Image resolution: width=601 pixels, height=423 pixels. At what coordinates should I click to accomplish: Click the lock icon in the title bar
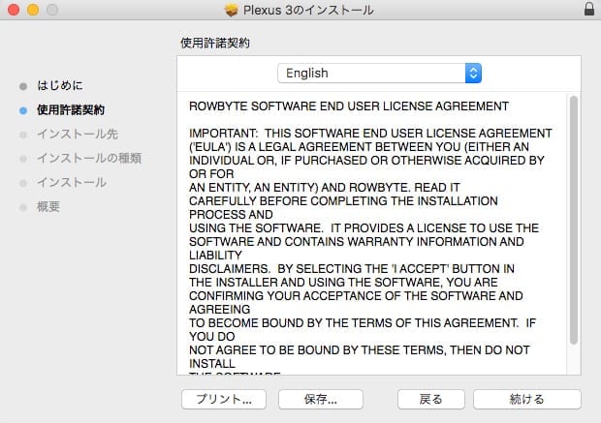click(589, 9)
